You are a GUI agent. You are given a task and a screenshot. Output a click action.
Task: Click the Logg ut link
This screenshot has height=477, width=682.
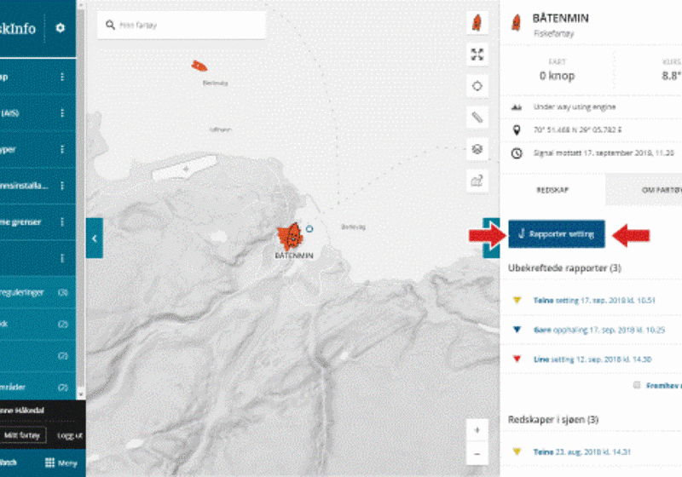click(x=69, y=434)
